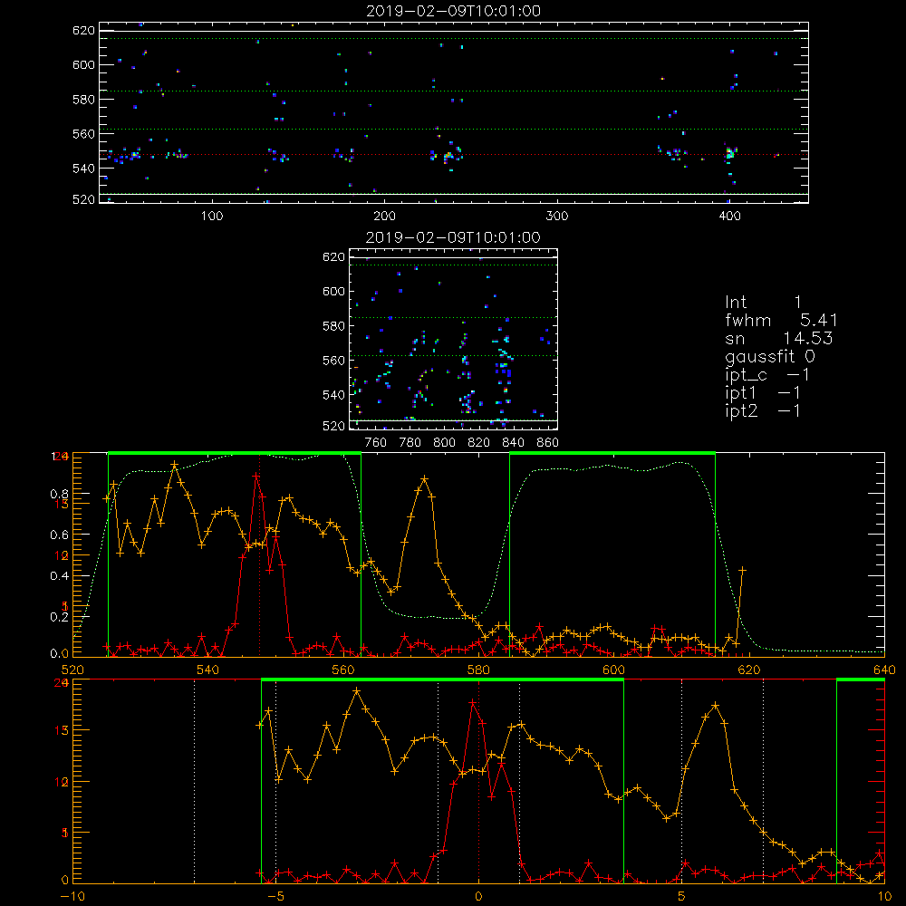Click the 780 tick label on middle plot
This screenshot has width=906, height=906.
(x=410, y=443)
